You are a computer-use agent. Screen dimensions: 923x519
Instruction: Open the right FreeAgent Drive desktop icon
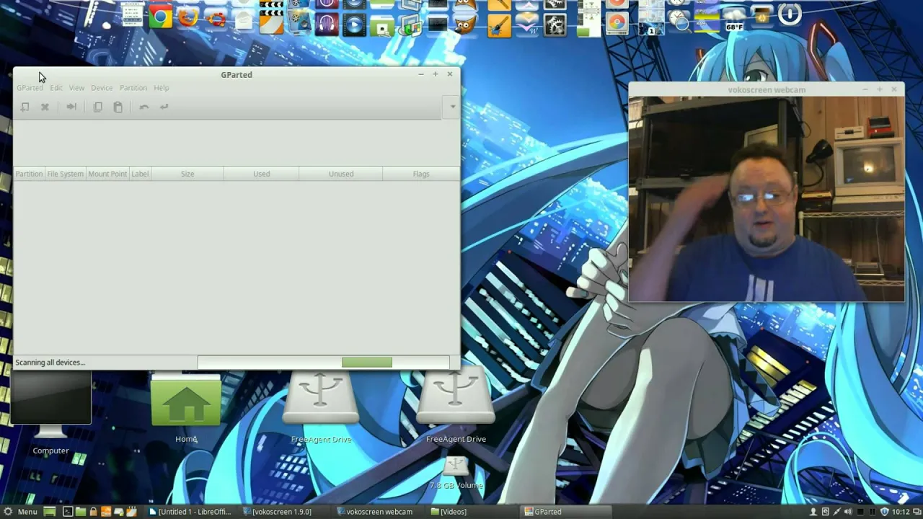[x=456, y=406]
